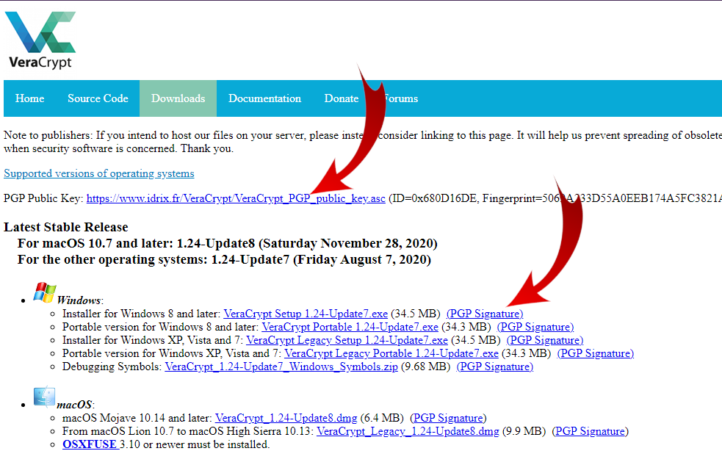This screenshot has width=722, height=462.
Task: Click the macOS 1.24-Update8 release line
Action: point(228,243)
